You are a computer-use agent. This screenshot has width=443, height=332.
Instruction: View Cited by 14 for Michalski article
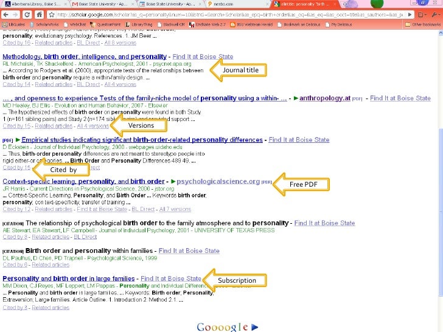[16, 85]
